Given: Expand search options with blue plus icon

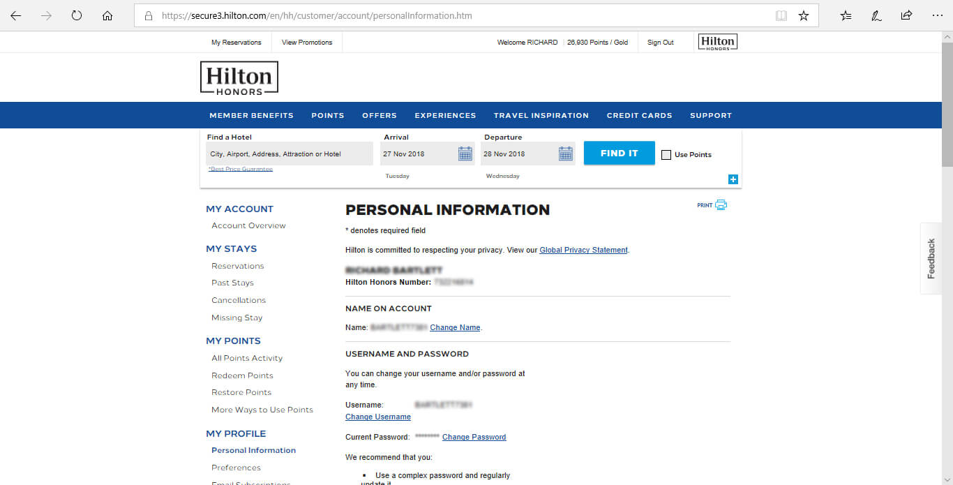Looking at the screenshot, I should [x=733, y=179].
